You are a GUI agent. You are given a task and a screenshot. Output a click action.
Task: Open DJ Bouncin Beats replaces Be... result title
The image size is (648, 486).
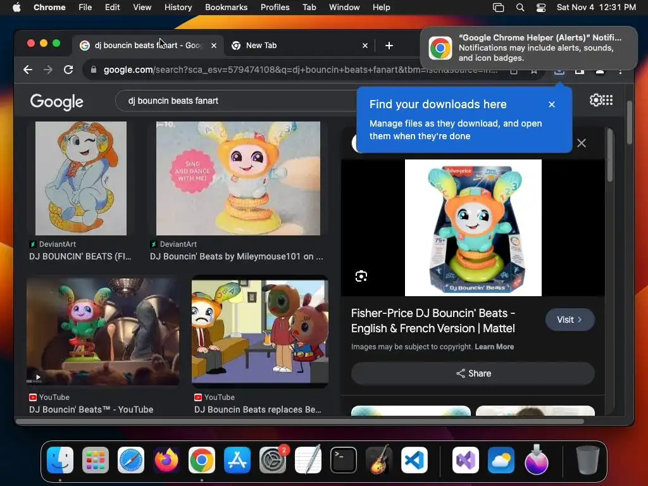pos(258,409)
